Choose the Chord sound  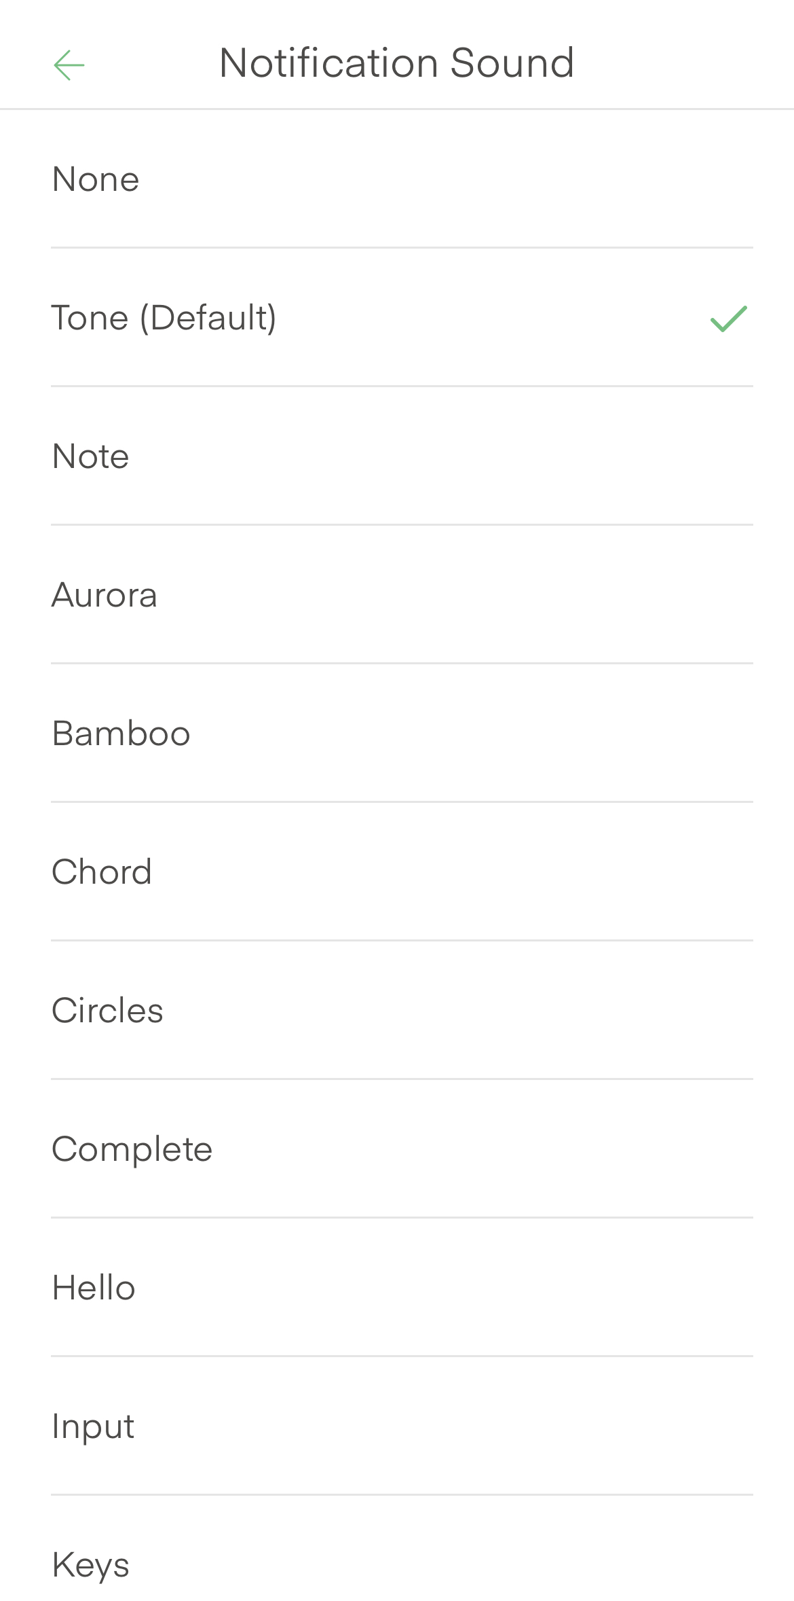[102, 872]
